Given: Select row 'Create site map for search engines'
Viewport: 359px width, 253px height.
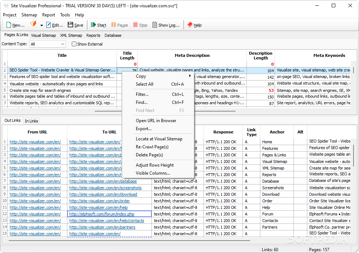Looking at the screenshot, I should [x=62, y=90].
